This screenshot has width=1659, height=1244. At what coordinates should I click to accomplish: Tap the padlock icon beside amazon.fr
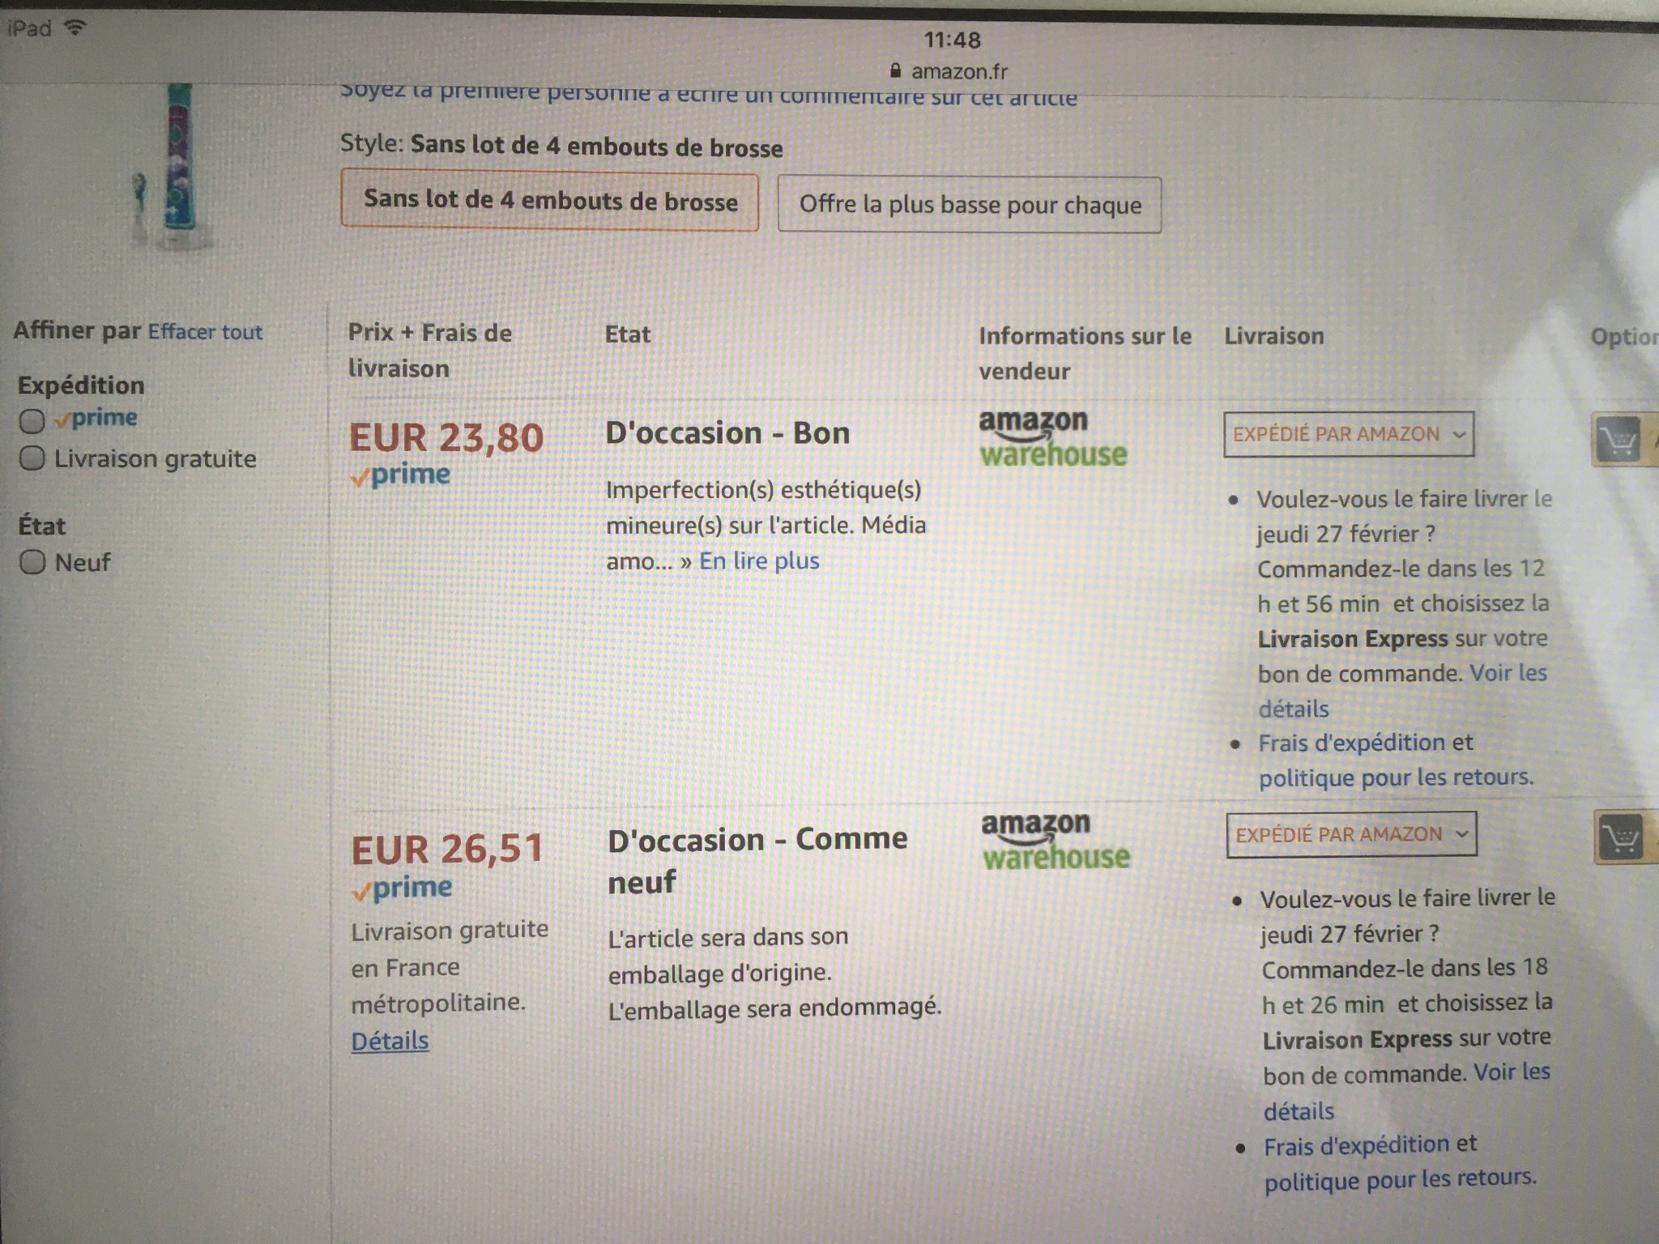[895, 71]
